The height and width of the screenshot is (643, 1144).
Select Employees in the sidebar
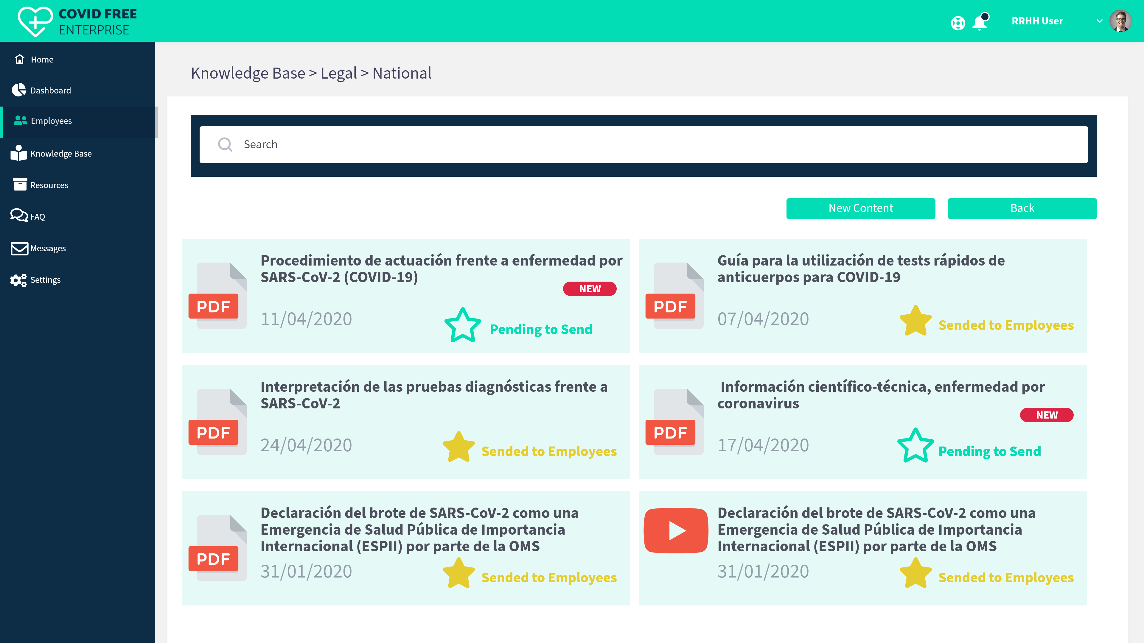51,121
